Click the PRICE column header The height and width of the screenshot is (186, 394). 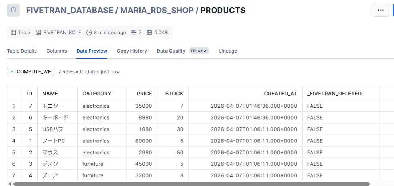[144, 94]
